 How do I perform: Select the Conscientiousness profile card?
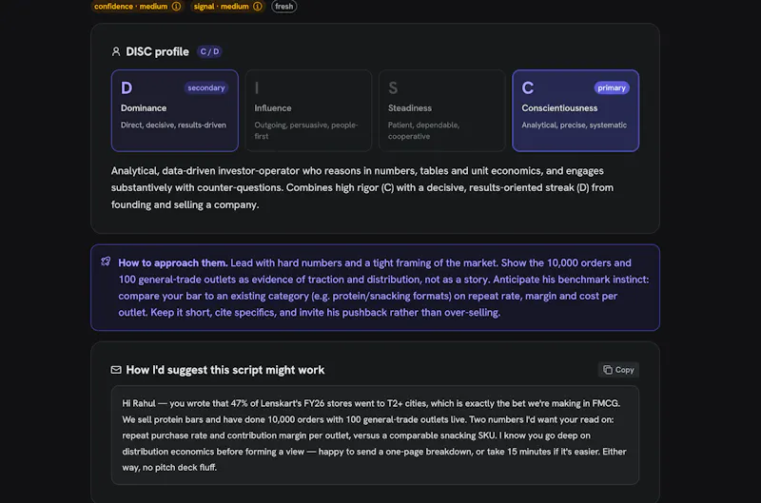[x=576, y=110]
